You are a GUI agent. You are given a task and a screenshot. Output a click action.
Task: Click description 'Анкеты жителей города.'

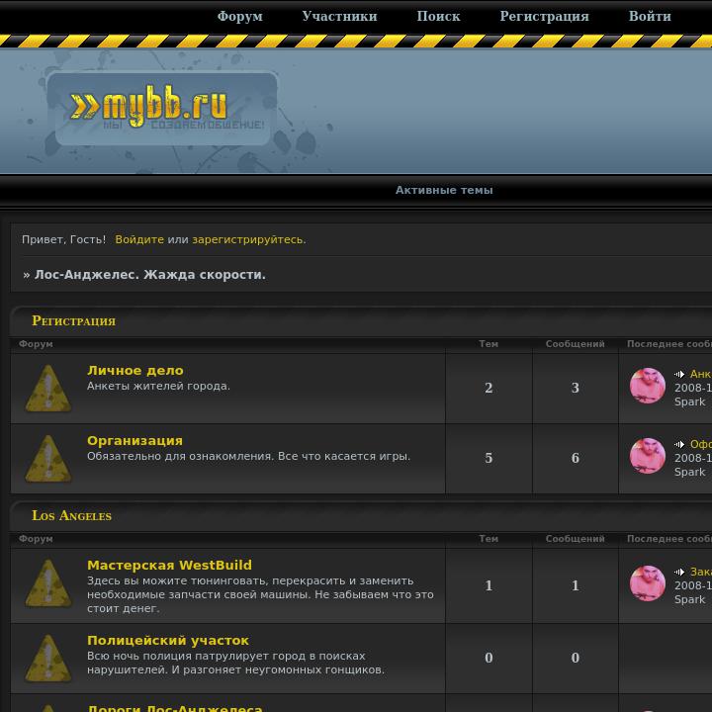click(x=158, y=386)
